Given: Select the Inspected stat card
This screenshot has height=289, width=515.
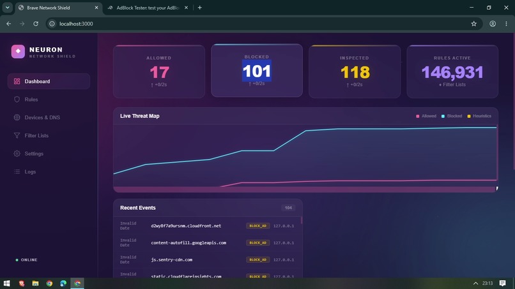Looking at the screenshot, I should (355, 71).
